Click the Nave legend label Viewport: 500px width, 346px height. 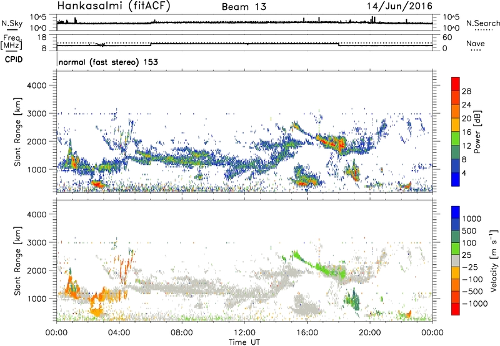(476, 43)
